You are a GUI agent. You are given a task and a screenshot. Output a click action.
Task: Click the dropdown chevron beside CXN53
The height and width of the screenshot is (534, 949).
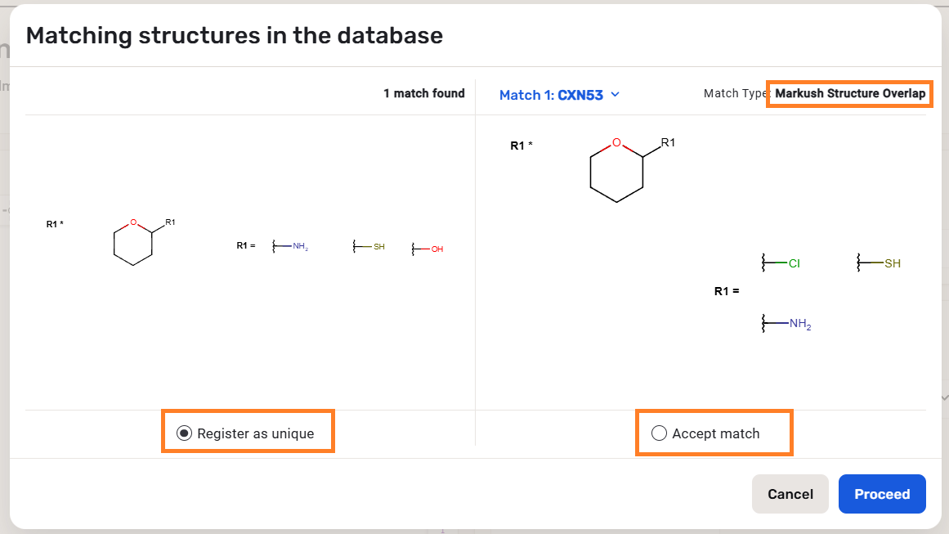point(616,95)
